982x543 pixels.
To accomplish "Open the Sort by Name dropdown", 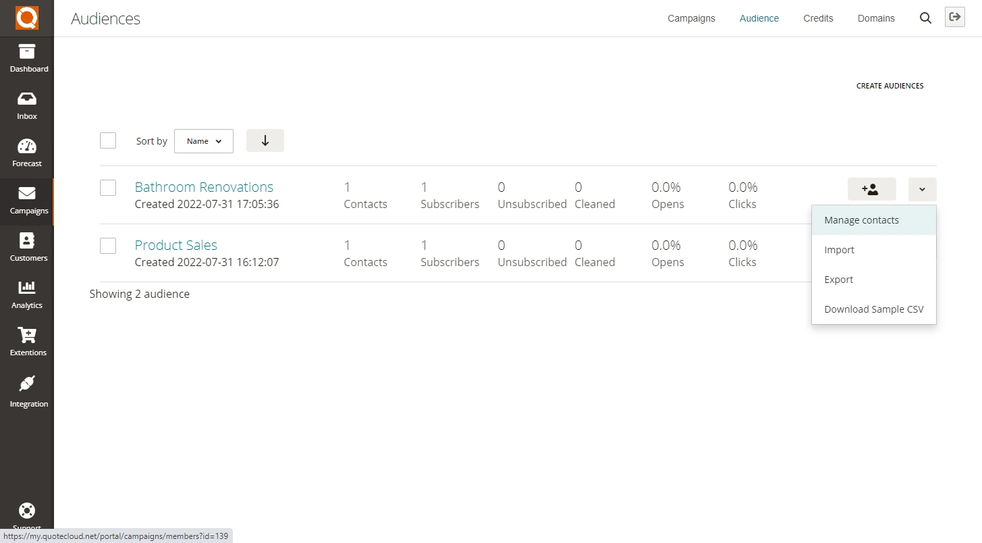I will (204, 141).
